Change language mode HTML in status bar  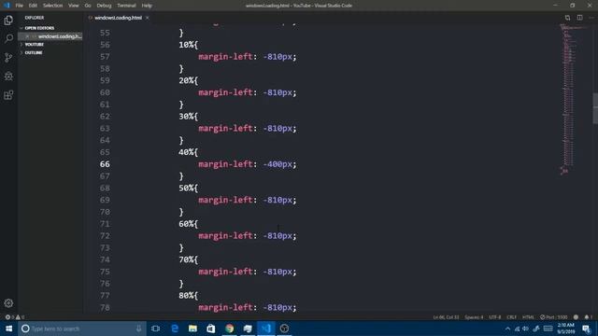tap(528, 317)
